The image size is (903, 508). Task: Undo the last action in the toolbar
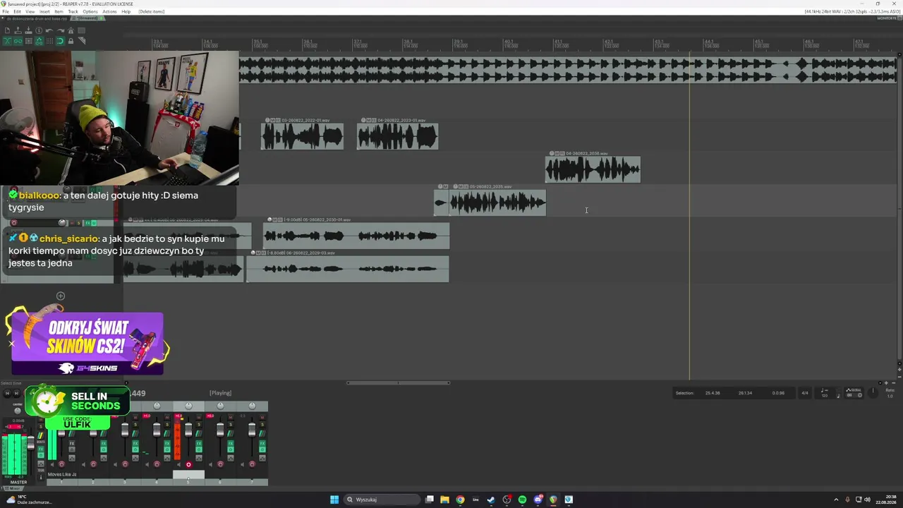click(x=49, y=30)
